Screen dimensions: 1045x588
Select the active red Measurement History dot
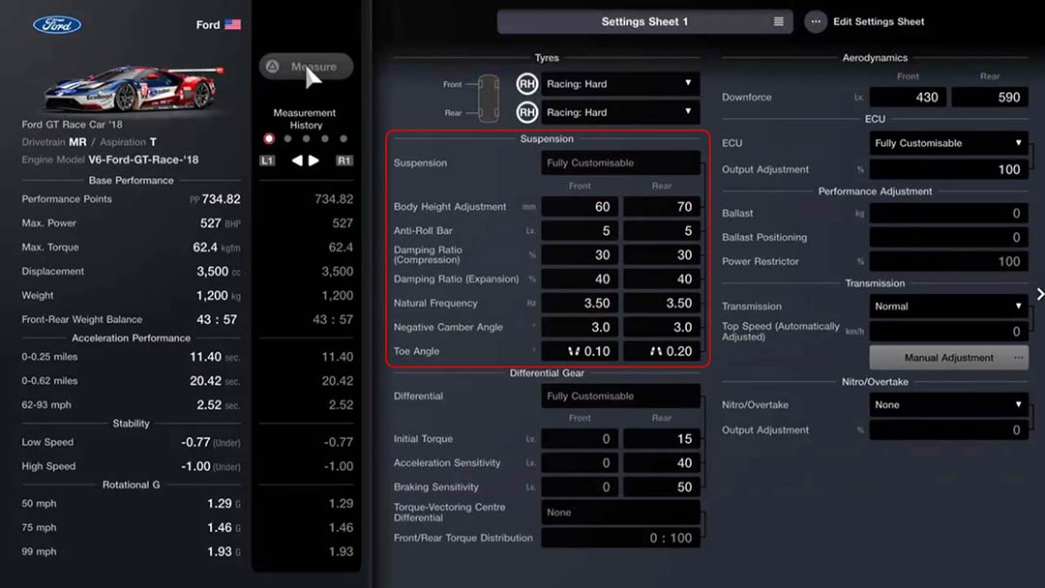tap(268, 137)
